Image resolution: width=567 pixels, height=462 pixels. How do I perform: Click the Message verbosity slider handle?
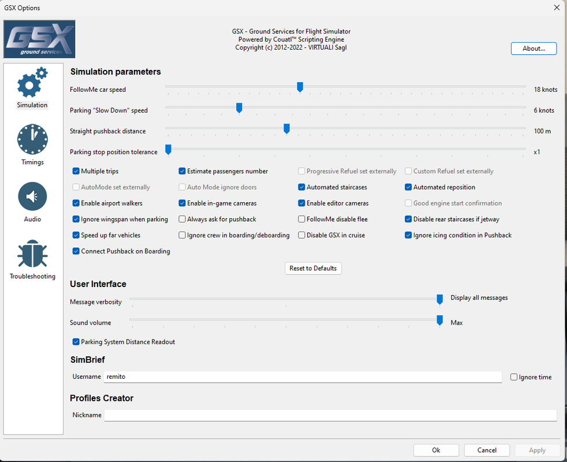point(440,299)
